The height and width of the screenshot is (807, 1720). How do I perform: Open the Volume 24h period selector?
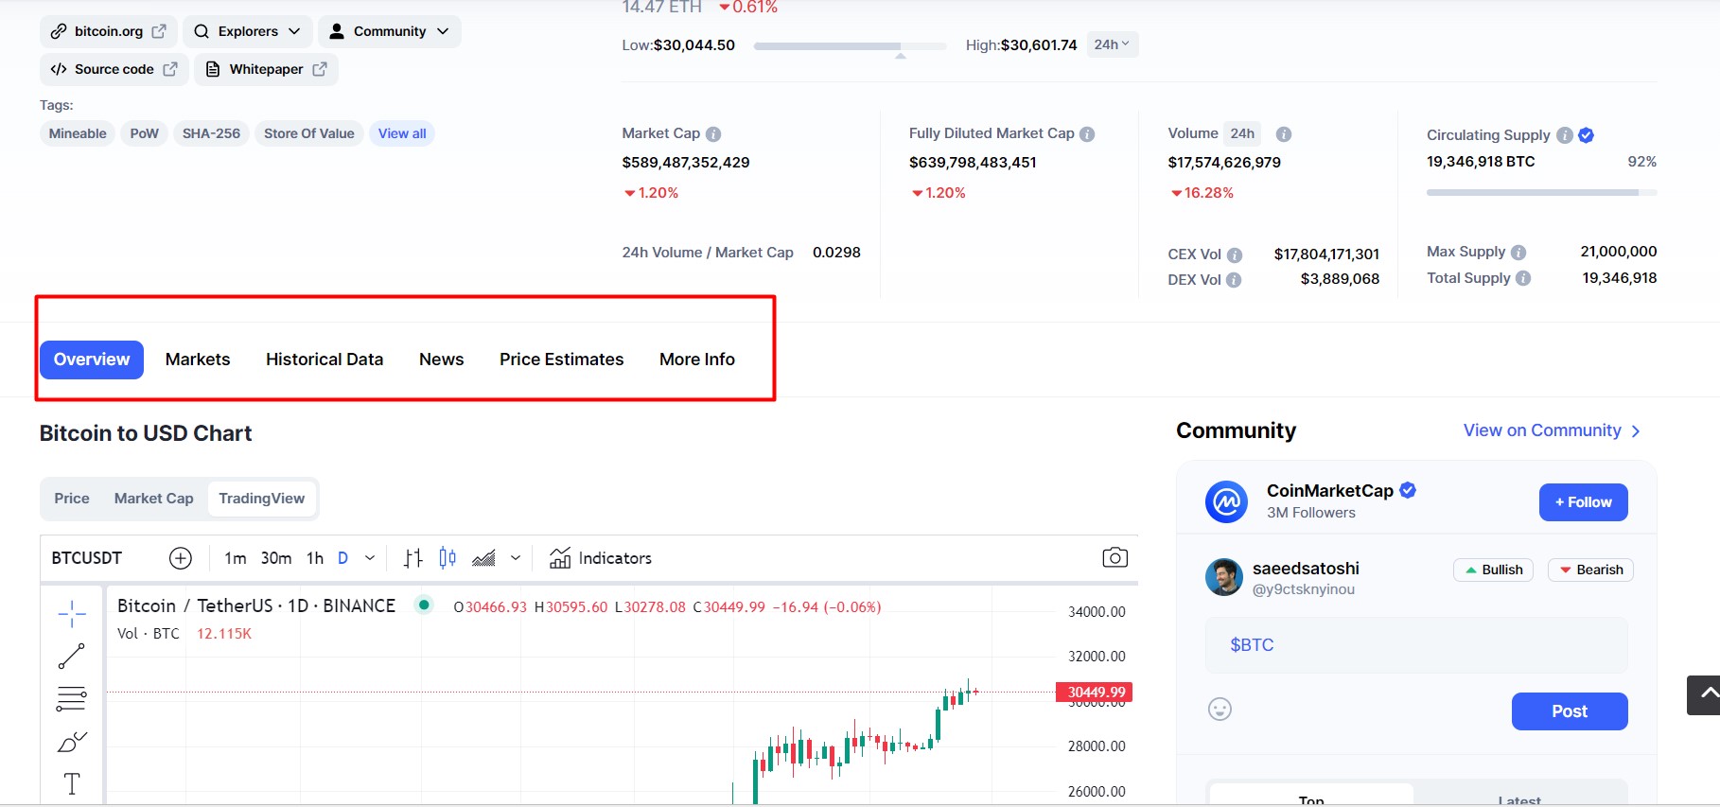[x=1242, y=133]
